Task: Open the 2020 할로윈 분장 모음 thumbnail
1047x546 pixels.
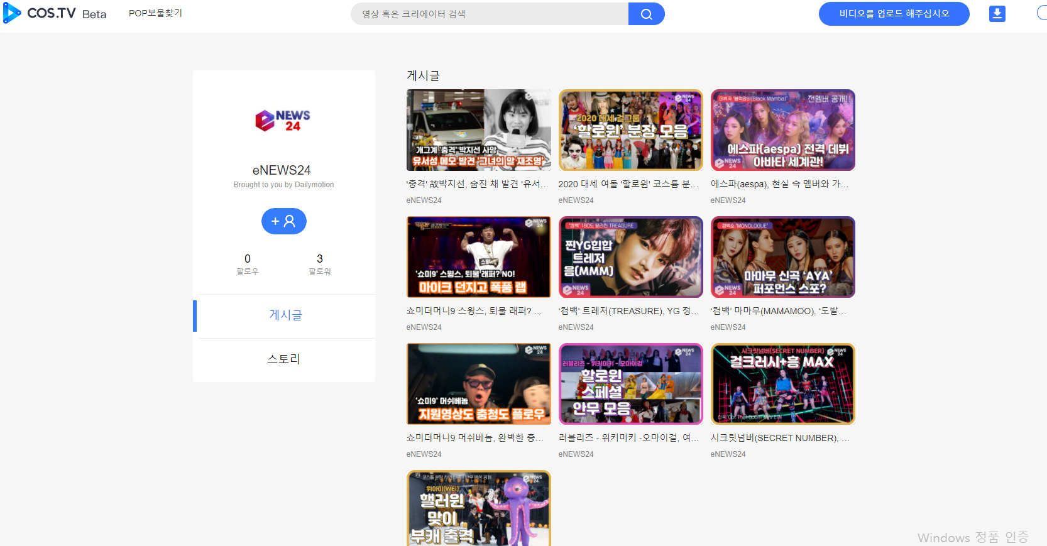Action: pyautogui.click(x=631, y=130)
